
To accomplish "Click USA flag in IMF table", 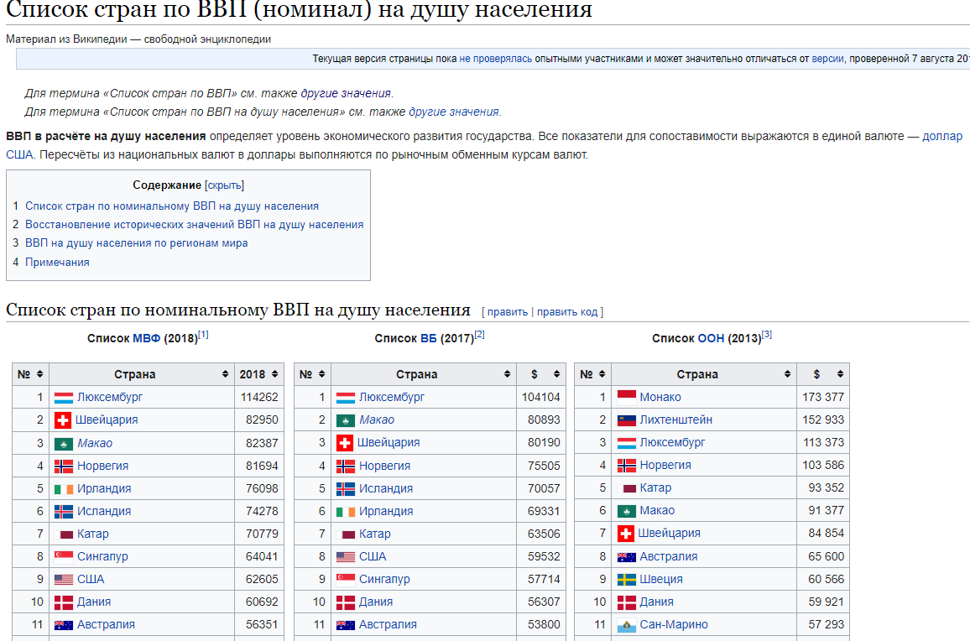I will pos(63,580).
